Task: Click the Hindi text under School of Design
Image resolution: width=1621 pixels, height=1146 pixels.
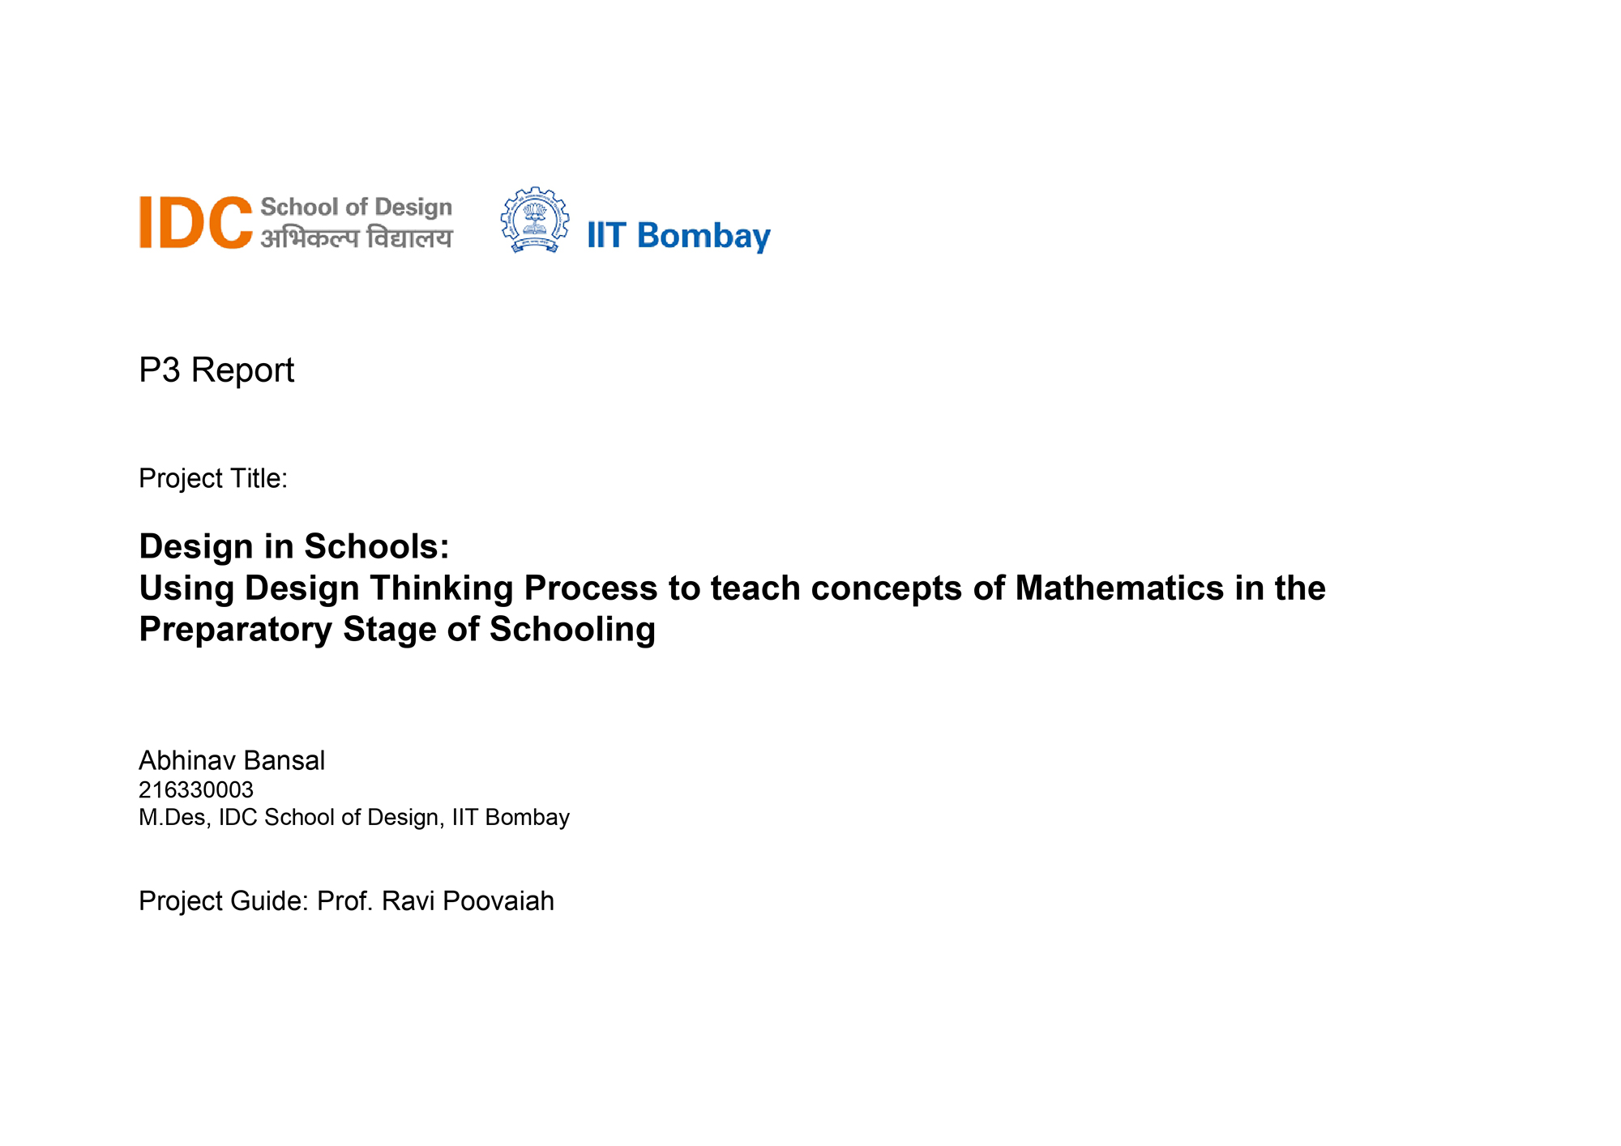Action: point(356,238)
